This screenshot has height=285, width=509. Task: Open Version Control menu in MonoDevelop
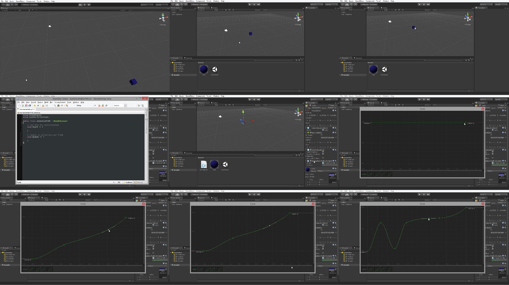click(60, 102)
